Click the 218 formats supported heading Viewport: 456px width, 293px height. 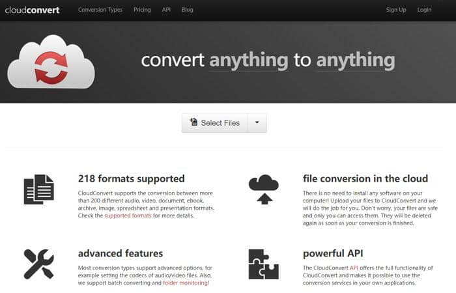(131, 178)
